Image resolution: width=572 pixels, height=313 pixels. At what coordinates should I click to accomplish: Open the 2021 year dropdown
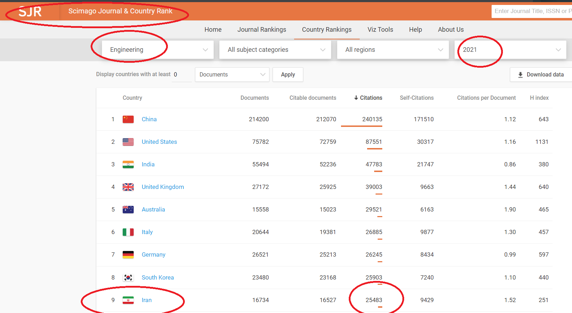point(510,50)
